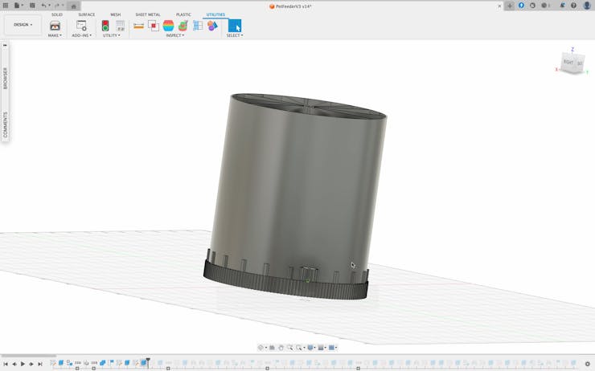Click the Look At tool in navigation bar

click(x=272, y=348)
